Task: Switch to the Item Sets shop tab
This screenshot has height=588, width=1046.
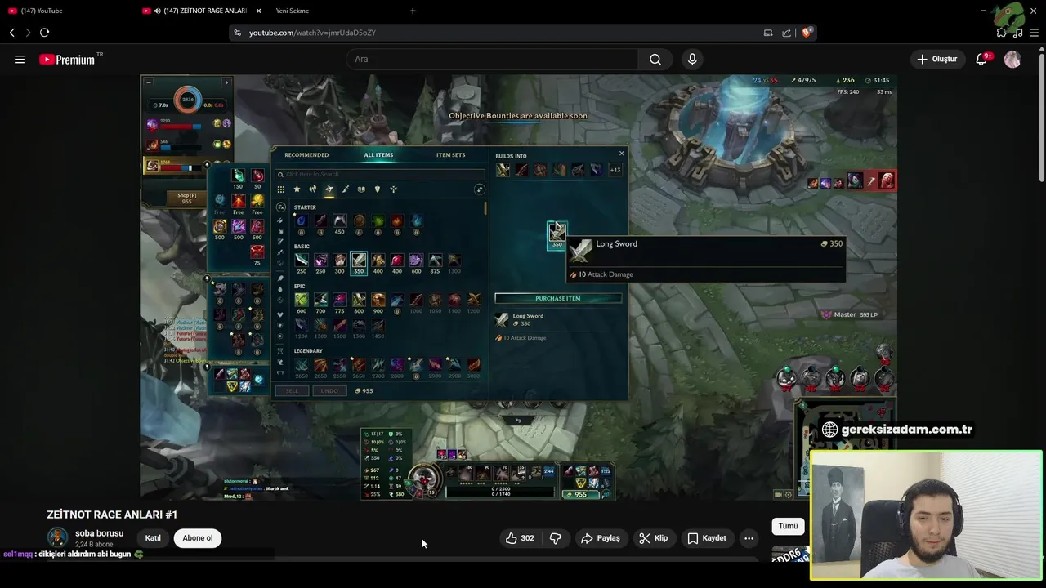Action: tap(450, 155)
